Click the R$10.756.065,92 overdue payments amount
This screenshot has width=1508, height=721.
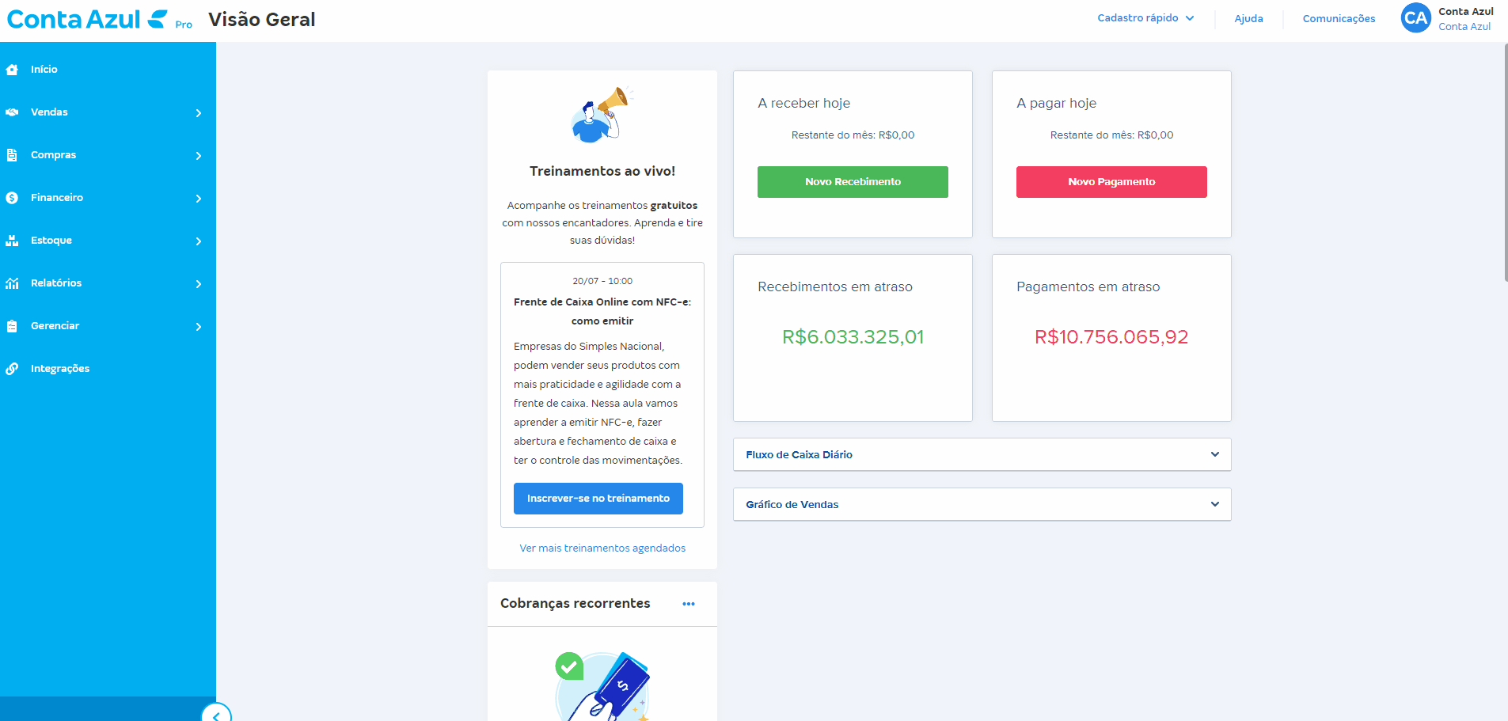1111,337
